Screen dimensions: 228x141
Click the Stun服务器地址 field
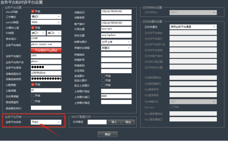tap(193, 114)
